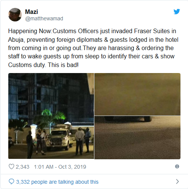The width and height of the screenshot is (188, 189).
Task: Like the tweet with the heart icon
Action: [11, 167]
